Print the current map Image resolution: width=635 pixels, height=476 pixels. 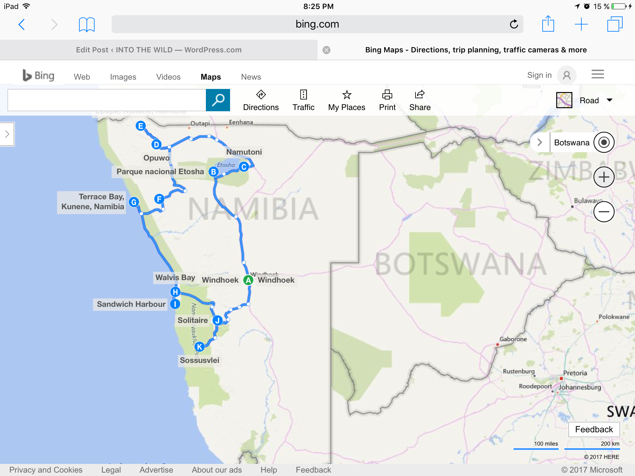(387, 100)
